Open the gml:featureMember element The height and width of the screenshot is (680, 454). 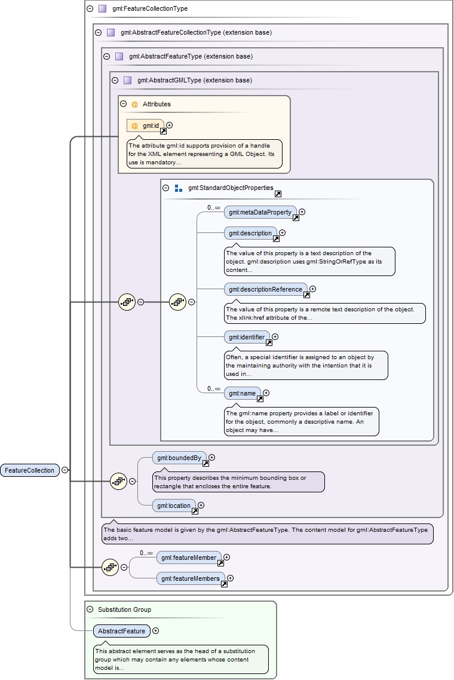click(x=186, y=558)
